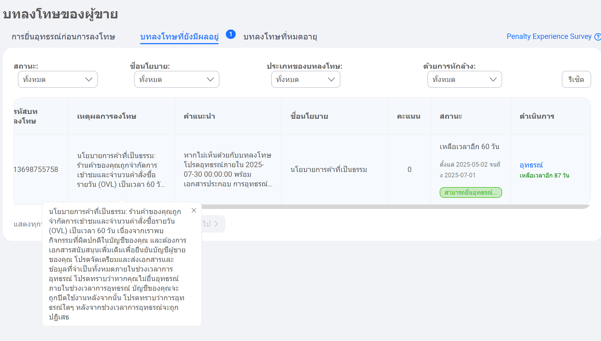
Task: Click the chevron arrow in สถานะ dropdown
Action: click(x=89, y=79)
